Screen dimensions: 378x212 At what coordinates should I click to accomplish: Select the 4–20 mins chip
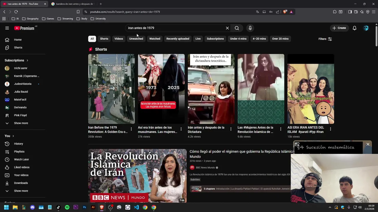(259, 39)
